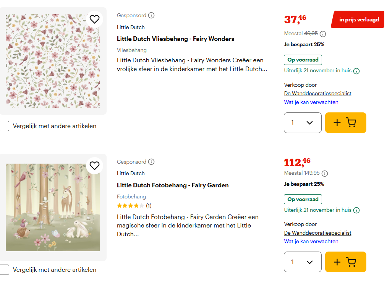Screen dimensions: 387x281
Task: Expand quantity selector for Fairy Garden
Action: click(303, 262)
